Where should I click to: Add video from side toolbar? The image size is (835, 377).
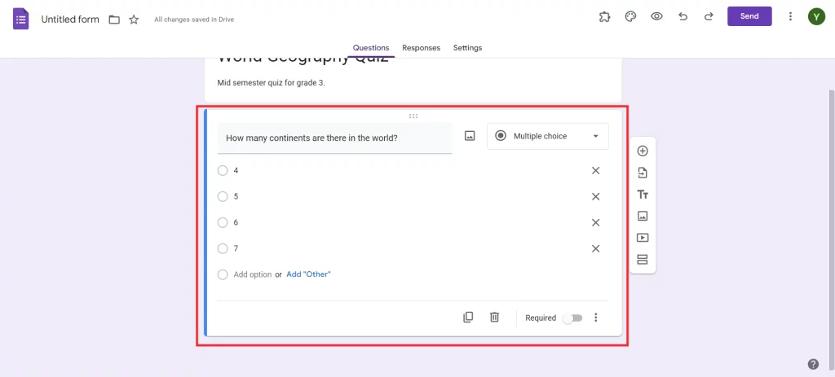click(643, 238)
